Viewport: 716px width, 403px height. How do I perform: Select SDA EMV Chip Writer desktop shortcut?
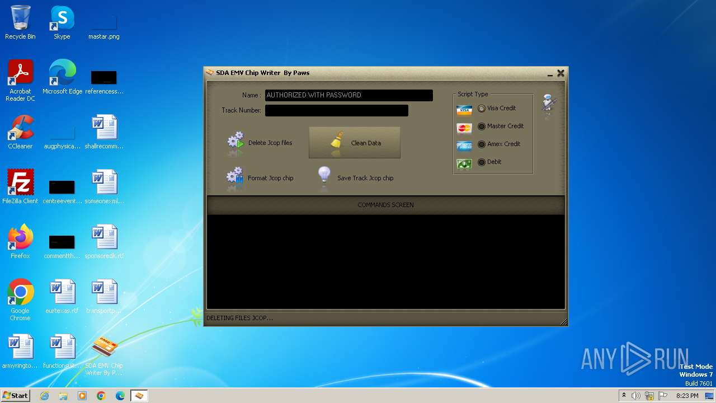tap(104, 355)
